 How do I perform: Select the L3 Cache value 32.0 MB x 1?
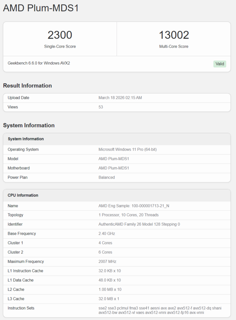(x=109, y=299)
